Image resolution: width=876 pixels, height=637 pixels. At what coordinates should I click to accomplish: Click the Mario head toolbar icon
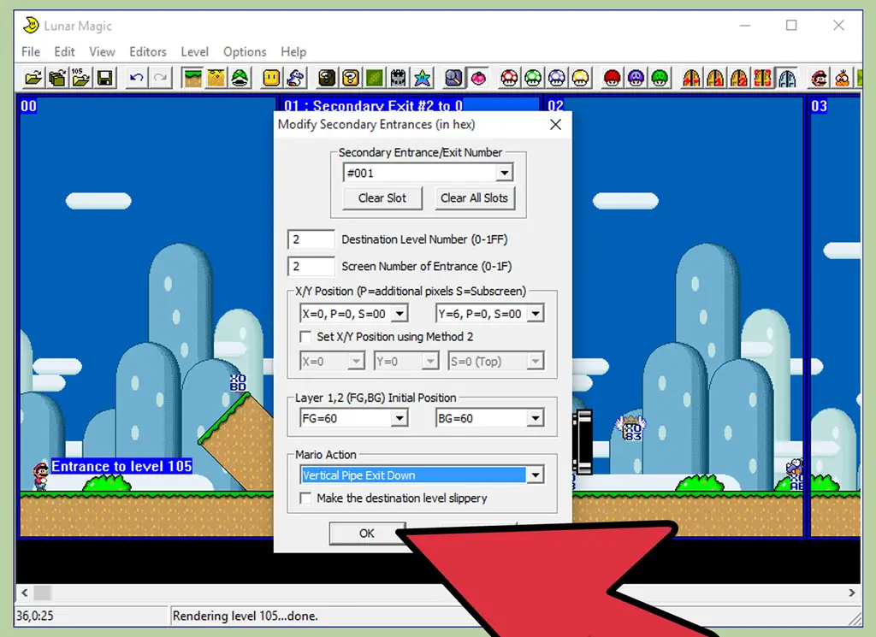(819, 78)
